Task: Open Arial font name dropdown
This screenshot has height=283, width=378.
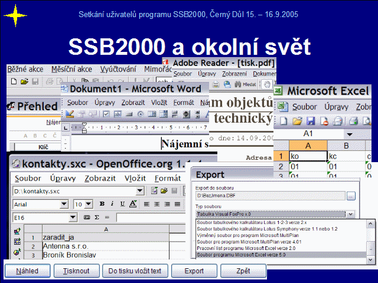Action: [x=64, y=205]
